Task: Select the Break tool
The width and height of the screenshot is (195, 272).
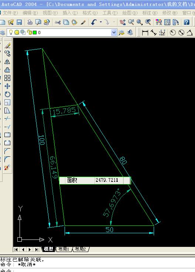Action: pyautogui.click(x=7, y=143)
